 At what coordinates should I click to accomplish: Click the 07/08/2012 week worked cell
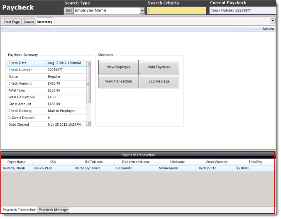point(216,168)
